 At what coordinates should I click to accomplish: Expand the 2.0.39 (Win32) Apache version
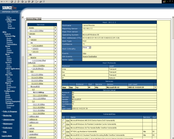point(32,69)
